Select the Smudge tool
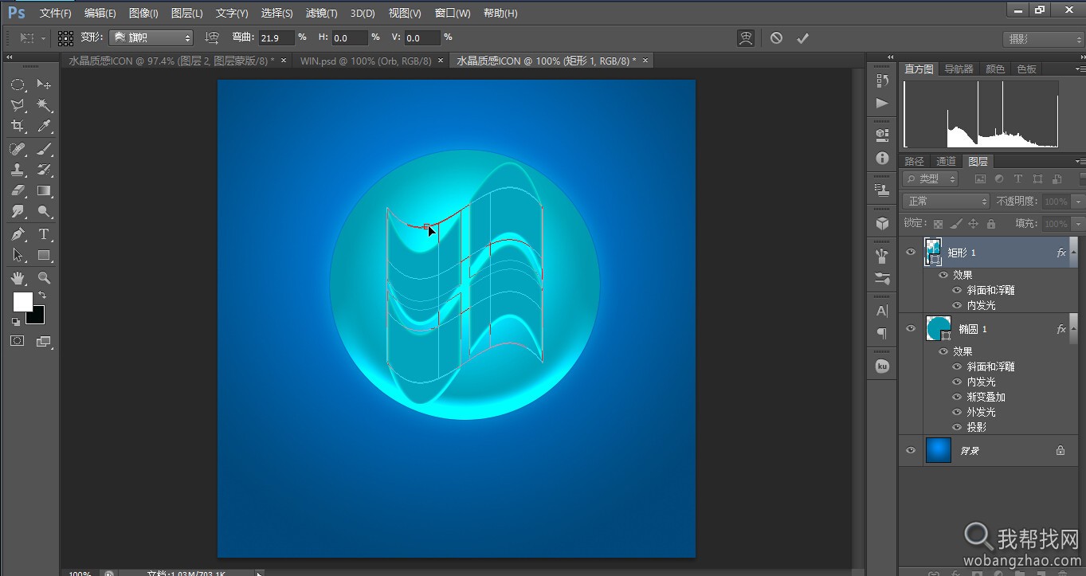Image resolution: width=1086 pixels, height=576 pixels. [x=18, y=211]
